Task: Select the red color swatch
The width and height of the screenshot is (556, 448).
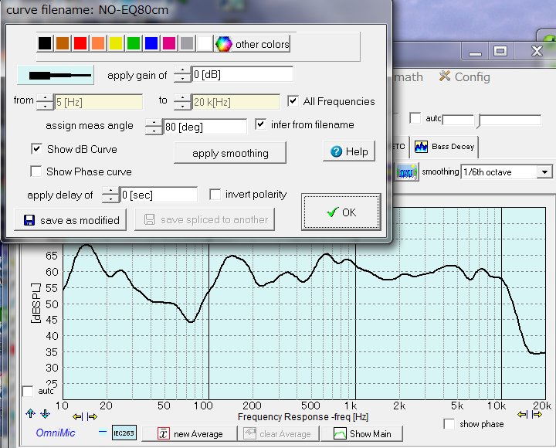Action: point(80,44)
